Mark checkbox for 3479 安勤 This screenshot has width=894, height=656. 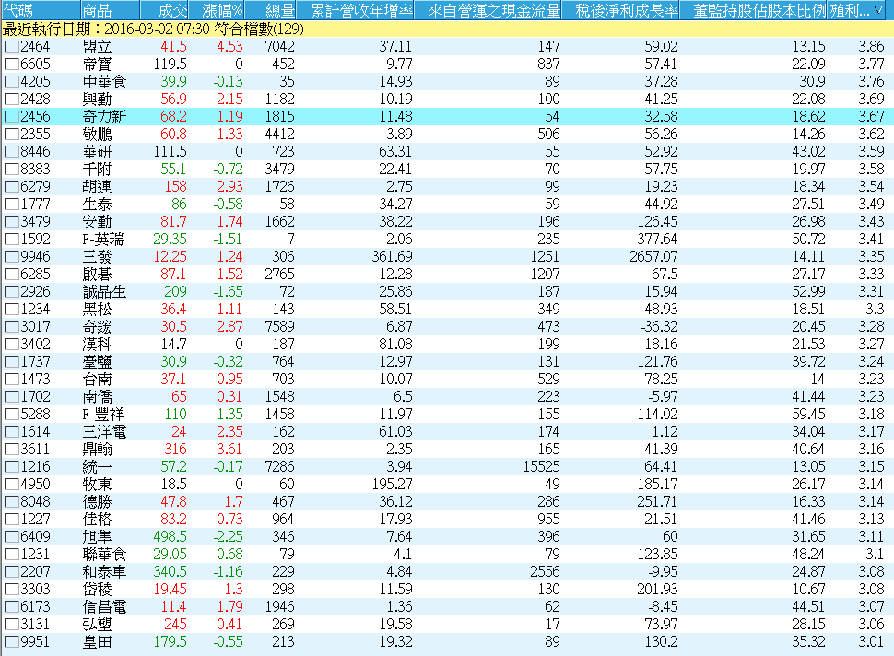[11, 222]
